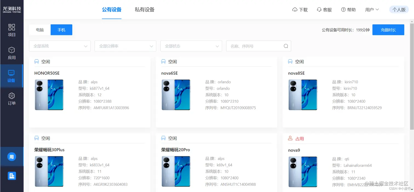Click the status icon on nova6SE card
Image resolution: width=414 pixels, height=192 pixels.
tap(163, 62)
